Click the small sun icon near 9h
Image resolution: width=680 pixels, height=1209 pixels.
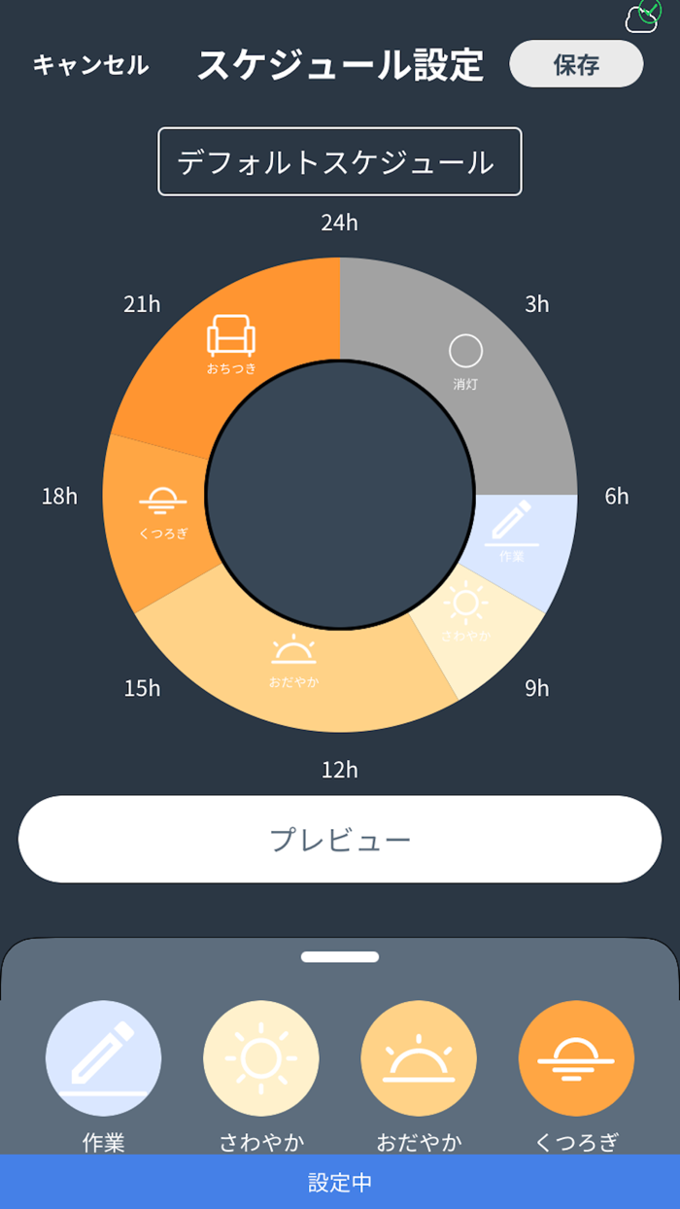pos(467,603)
